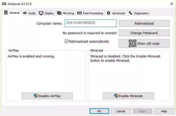Go to the Mirroring tab
This screenshot has width=176, height=116.
tap(65, 13)
